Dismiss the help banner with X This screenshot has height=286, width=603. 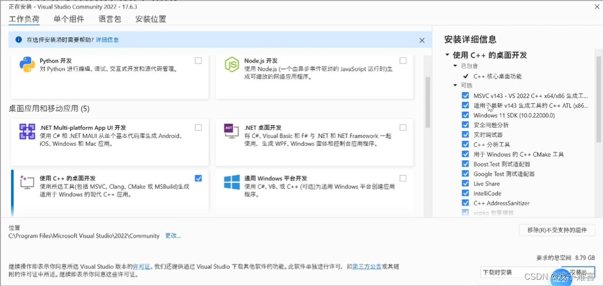422,40
